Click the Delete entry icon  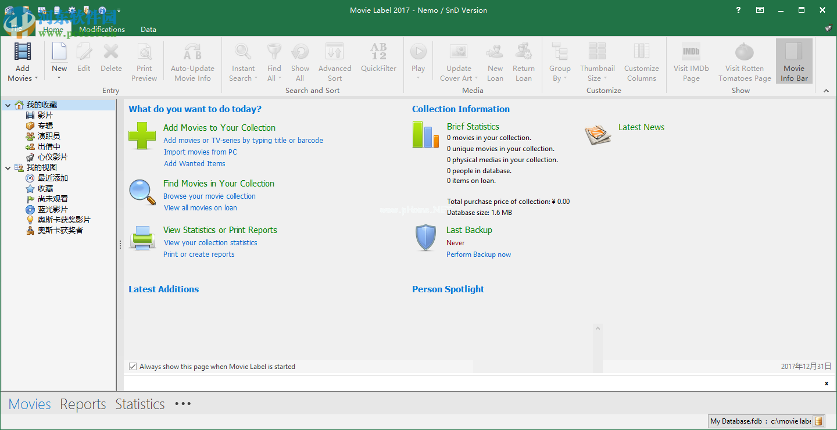pos(111,52)
